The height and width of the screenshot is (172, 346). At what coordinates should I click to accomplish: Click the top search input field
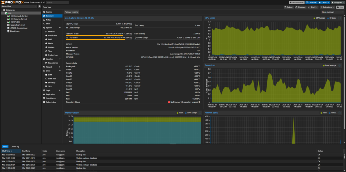57,2
